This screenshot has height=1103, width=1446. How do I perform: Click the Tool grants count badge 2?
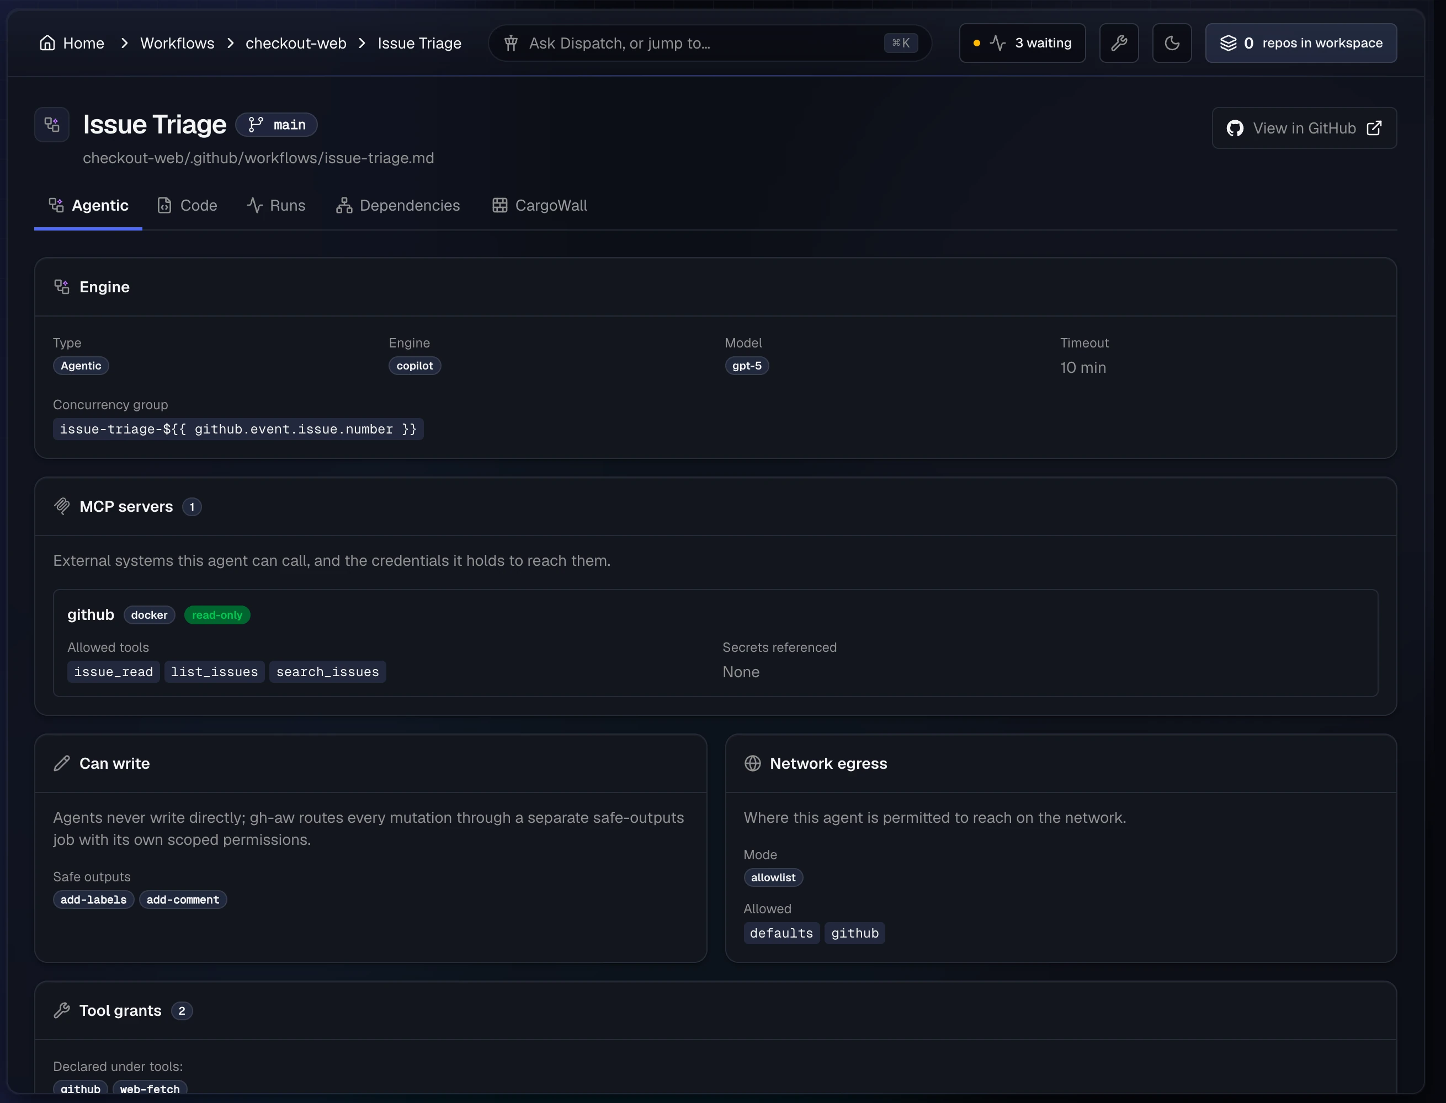point(182,1010)
